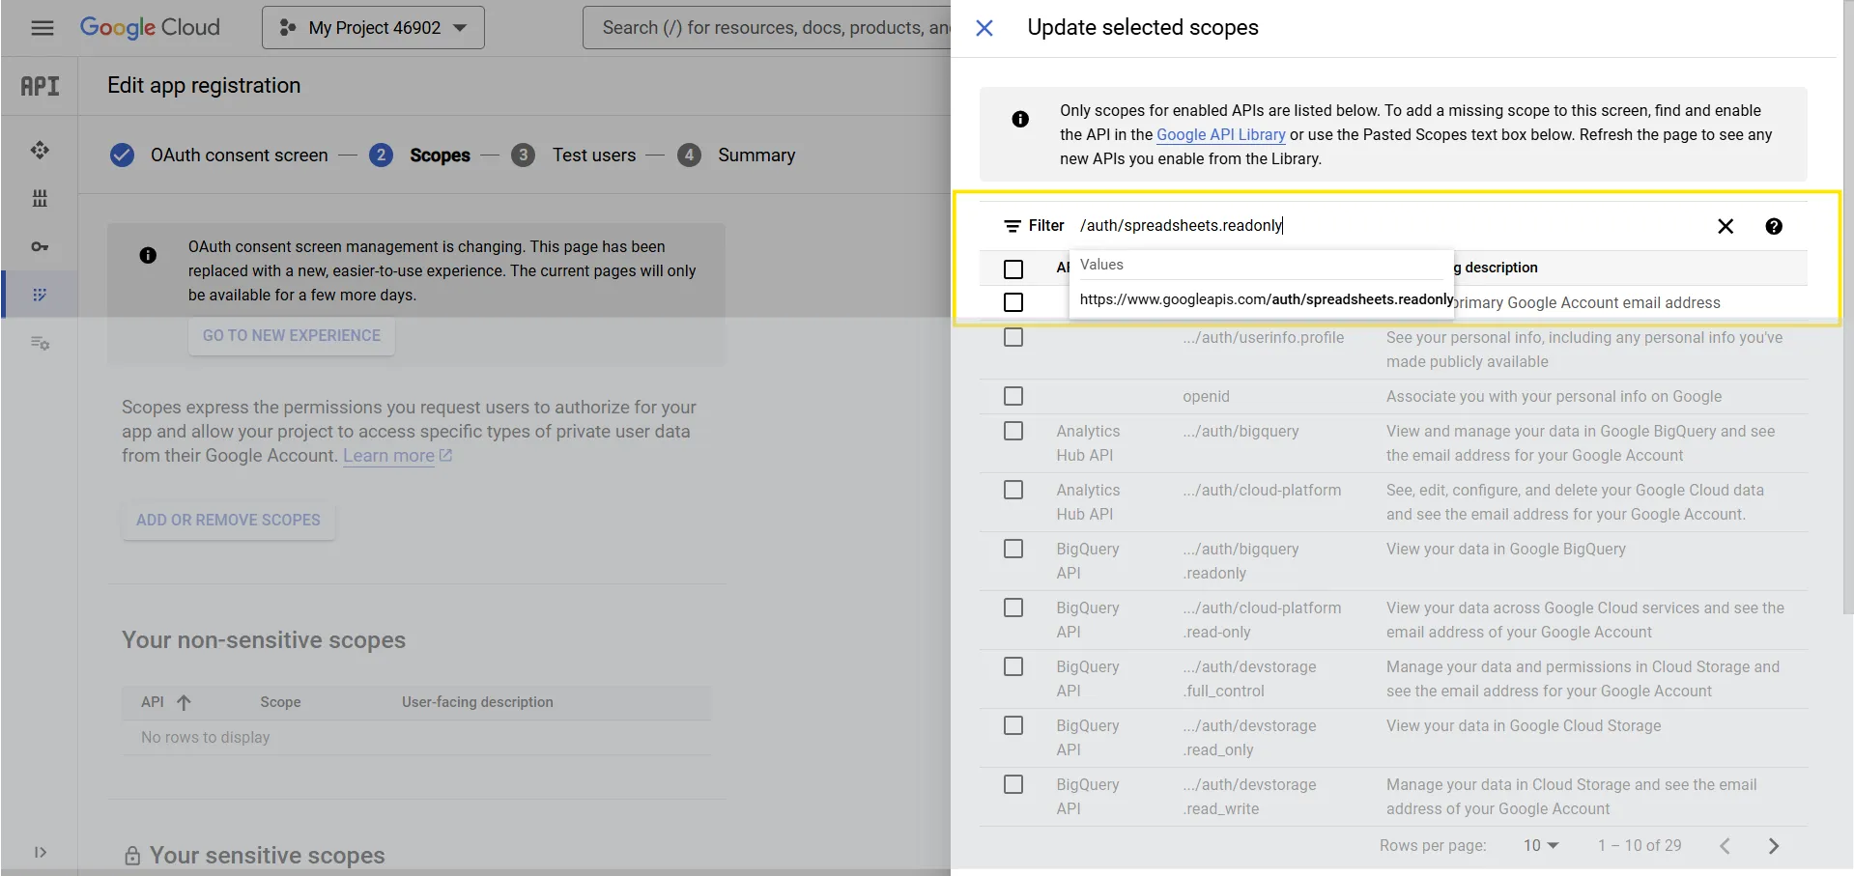Close the Update selected scopes panel
Viewport: 1854px width, 876px height.
coord(984,28)
